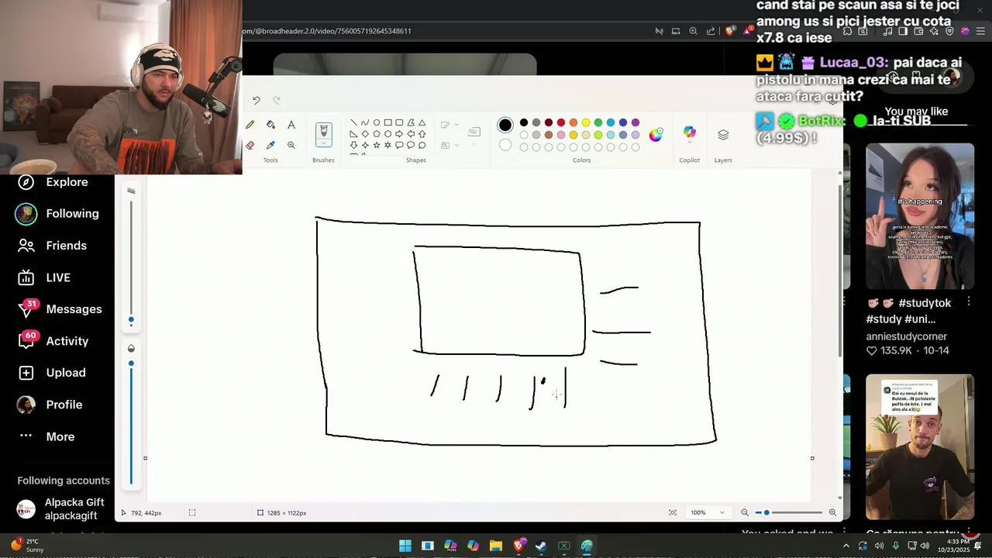Open the Alpacka Gift followed account
Viewport: 992px width, 558px height.
pyautogui.click(x=62, y=508)
